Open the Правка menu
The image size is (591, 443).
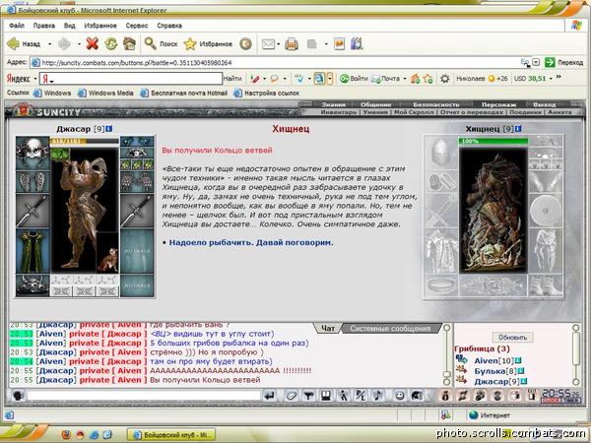[43, 26]
